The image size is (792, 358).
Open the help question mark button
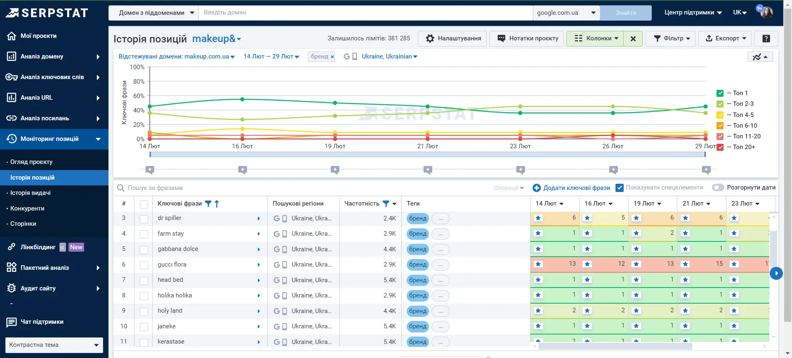(x=766, y=38)
